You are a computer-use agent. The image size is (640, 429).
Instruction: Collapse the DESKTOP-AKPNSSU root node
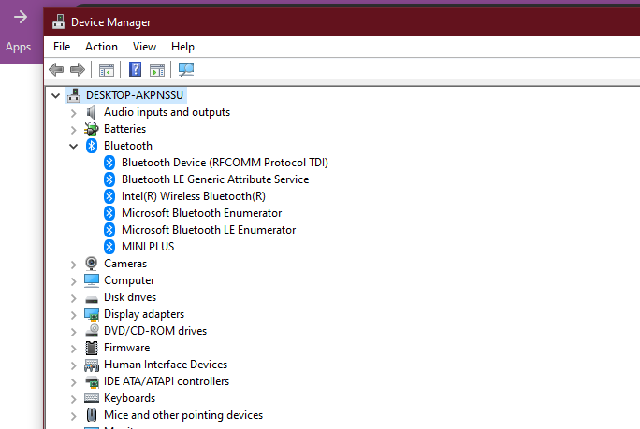pos(55,96)
